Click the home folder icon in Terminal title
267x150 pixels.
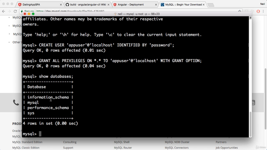115,14
